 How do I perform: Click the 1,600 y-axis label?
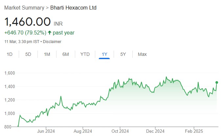click(x=10, y=73)
